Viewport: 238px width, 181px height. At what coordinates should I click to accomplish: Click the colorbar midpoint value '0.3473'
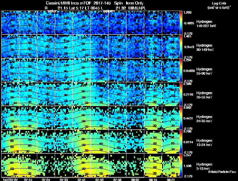pyautogui.click(x=189, y=47)
